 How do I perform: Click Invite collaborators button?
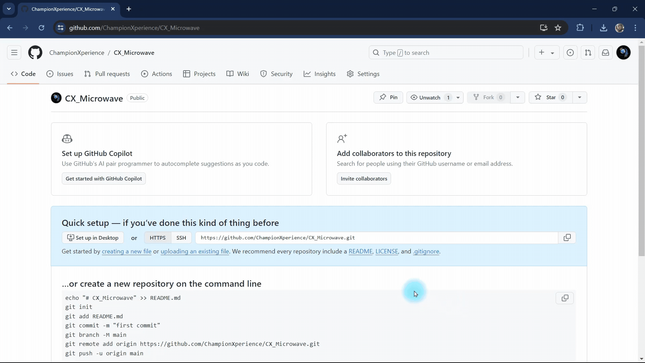pos(364,178)
